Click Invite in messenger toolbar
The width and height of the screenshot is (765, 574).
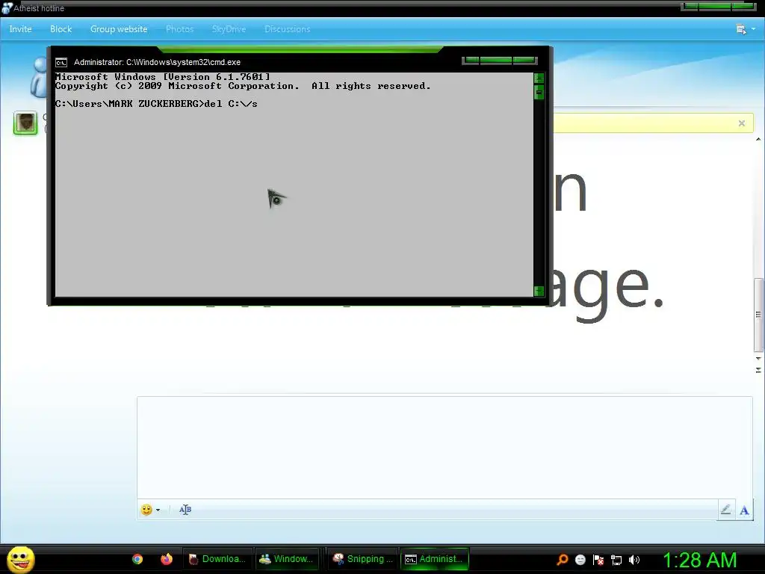[20, 29]
